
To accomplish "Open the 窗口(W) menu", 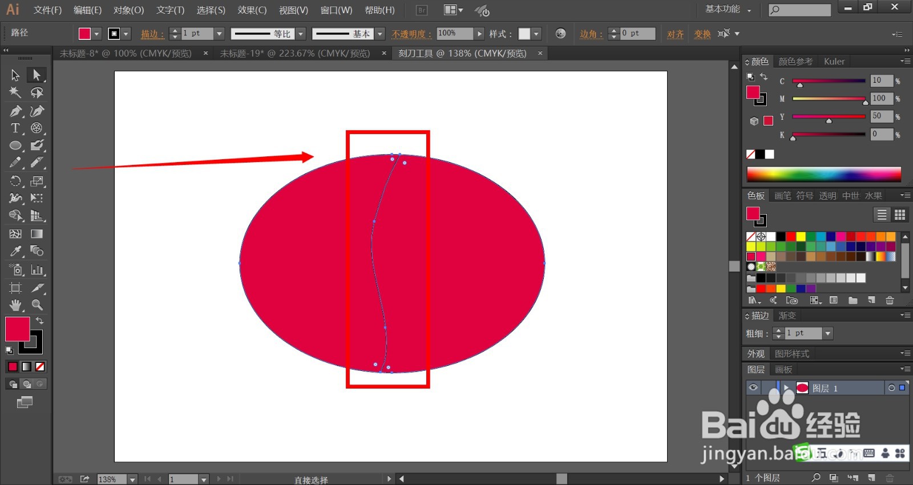I will (336, 10).
